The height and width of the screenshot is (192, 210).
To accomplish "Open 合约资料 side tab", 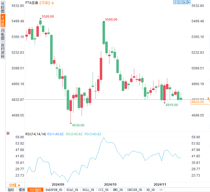I will [x=3, y=50].
